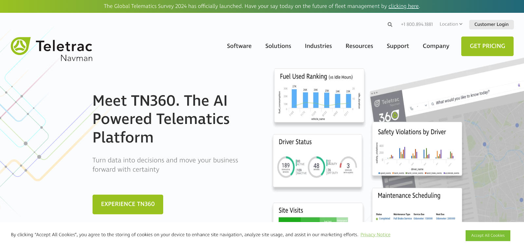Open the Industries menu

pyautogui.click(x=318, y=46)
